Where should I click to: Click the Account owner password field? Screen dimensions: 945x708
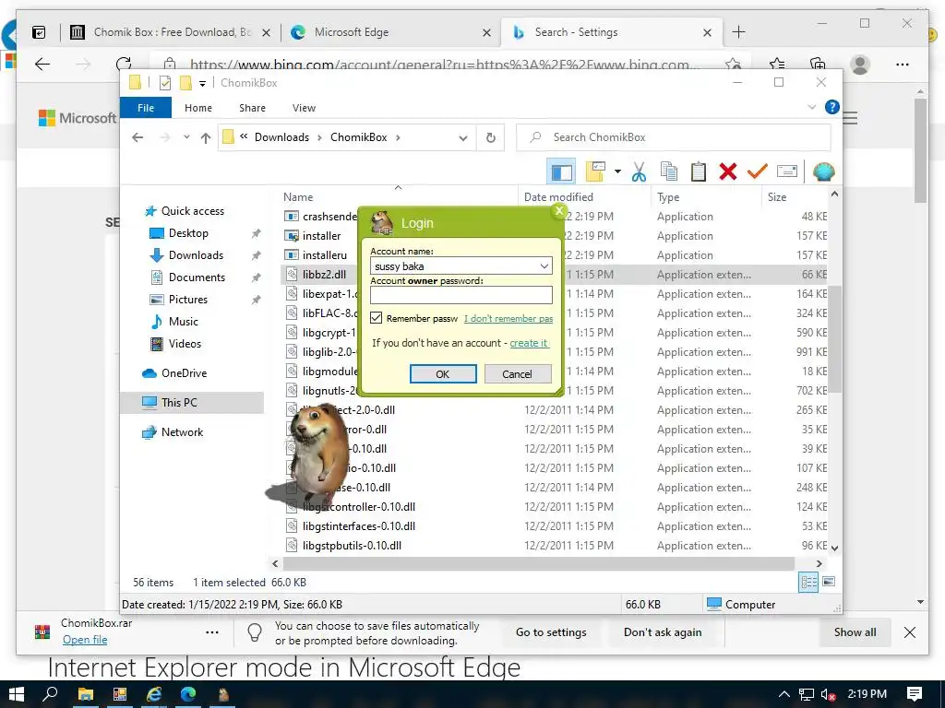pyautogui.click(x=461, y=294)
